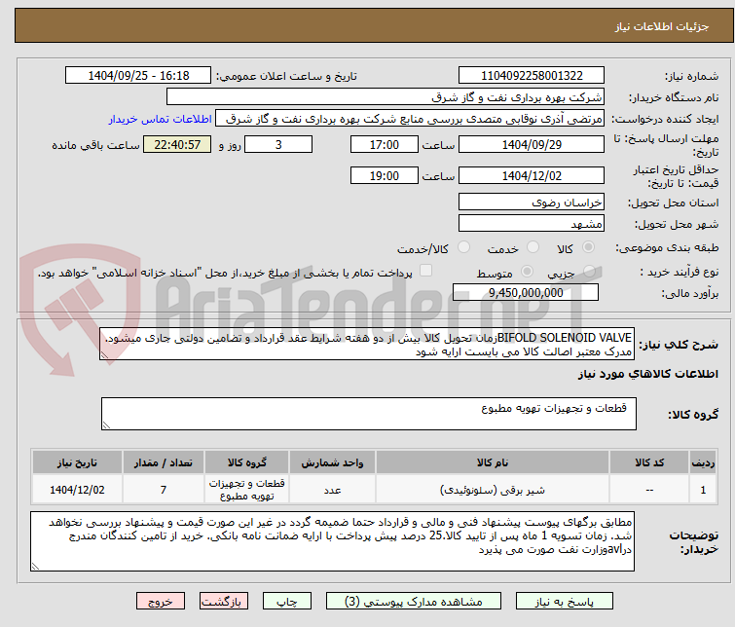Viewport: 735px width, 627px height.
Task: Click the اطلاعات کالاهای مورد نیاز heading
Action: click(647, 374)
